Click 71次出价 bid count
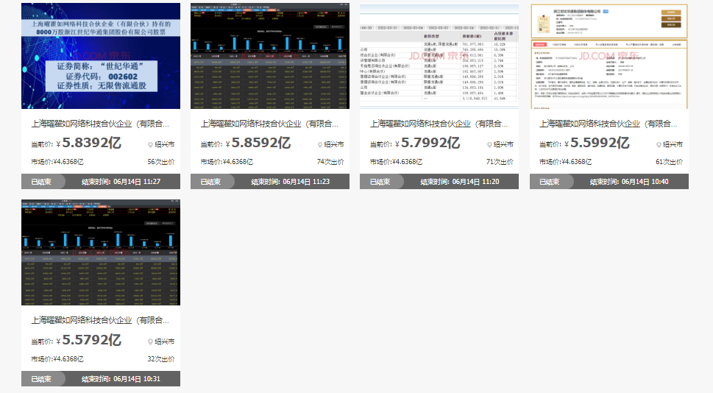The width and height of the screenshot is (713, 393). 500,162
